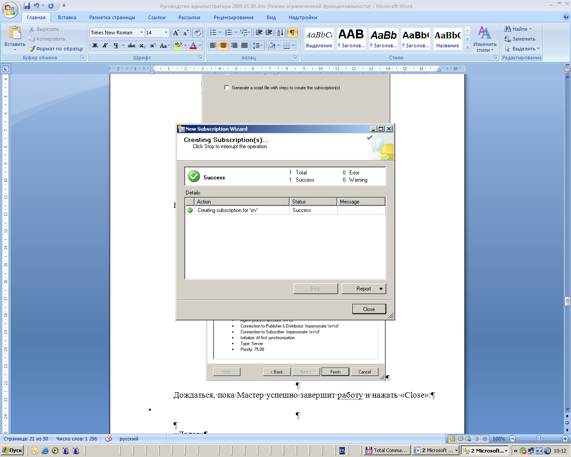Save the document from Quick Access toolbar

click(27, 6)
